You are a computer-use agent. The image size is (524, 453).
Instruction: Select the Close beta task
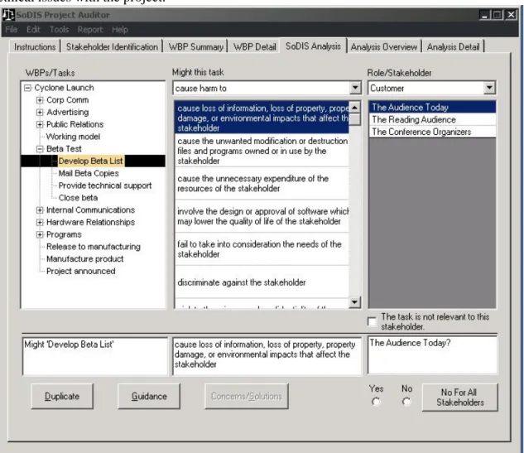point(78,198)
